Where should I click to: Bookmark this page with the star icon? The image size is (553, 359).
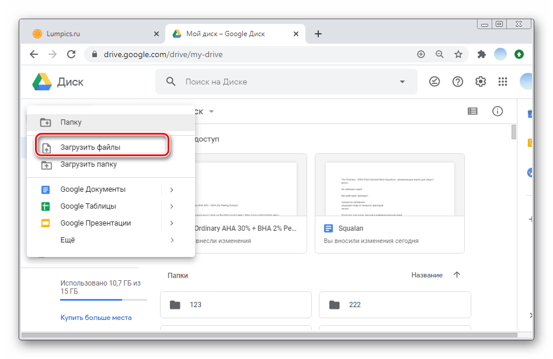click(458, 54)
